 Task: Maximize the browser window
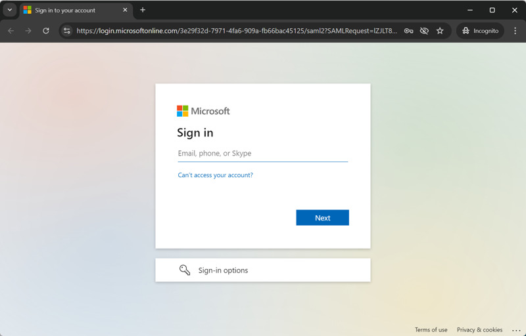pos(492,10)
